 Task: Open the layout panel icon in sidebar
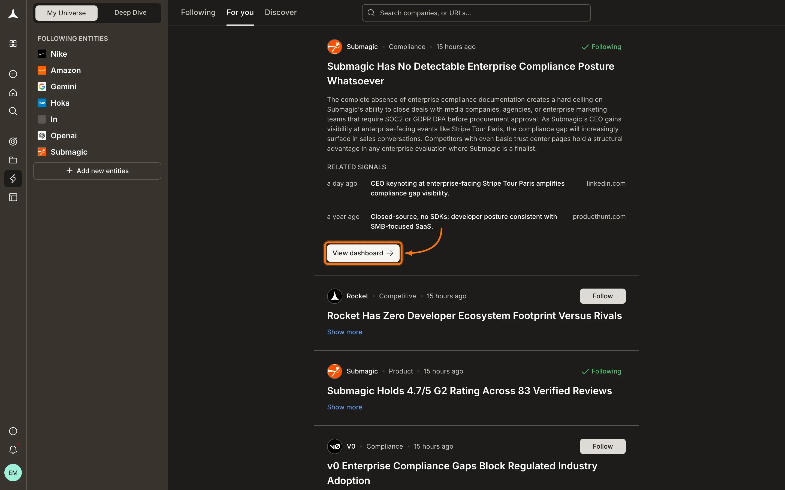click(x=13, y=197)
